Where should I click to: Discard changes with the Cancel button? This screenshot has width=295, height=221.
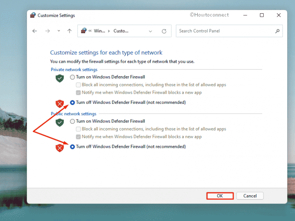pos(250,196)
